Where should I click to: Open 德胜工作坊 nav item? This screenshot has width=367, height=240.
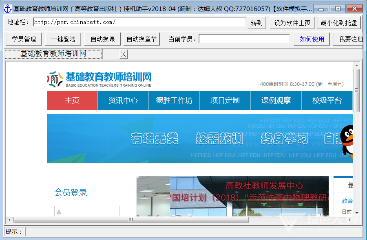pos(174,100)
